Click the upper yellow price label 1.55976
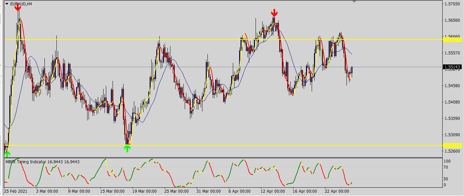Image resolution: width=464 pixels, height=196 pixels. pyautogui.click(x=452, y=40)
